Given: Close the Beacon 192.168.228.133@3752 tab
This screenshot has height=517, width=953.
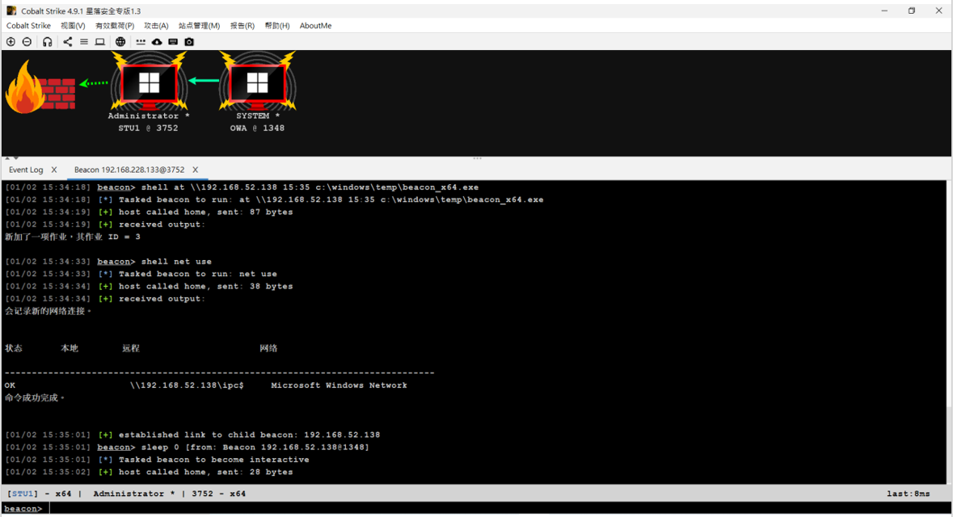Looking at the screenshot, I should 195,170.
